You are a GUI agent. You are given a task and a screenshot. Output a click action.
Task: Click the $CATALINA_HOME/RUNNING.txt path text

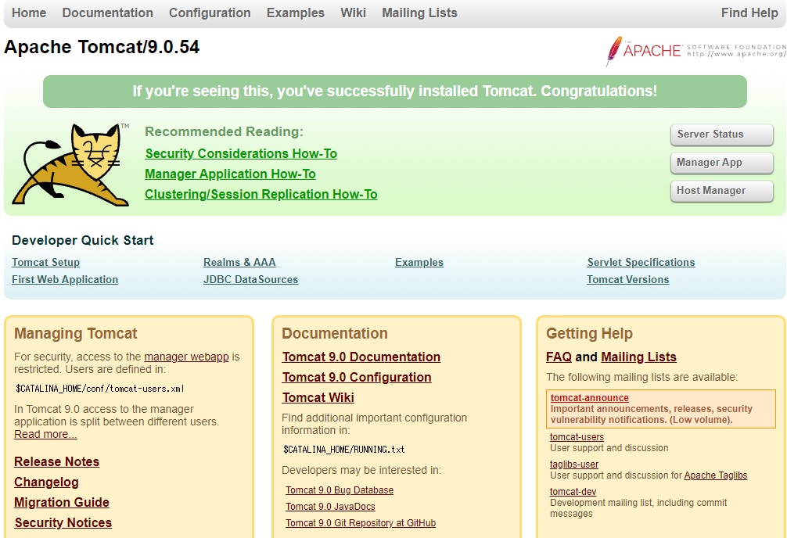pyautogui.click(x=343, y=449)
